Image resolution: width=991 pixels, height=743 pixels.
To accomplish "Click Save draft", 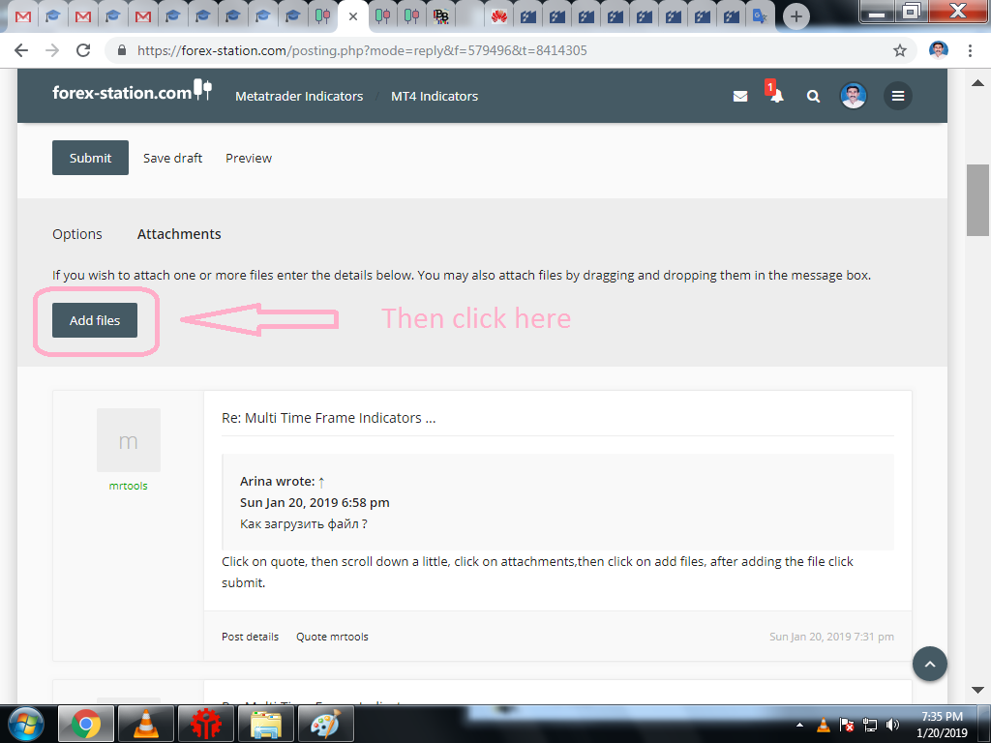I will click(172, 158).
